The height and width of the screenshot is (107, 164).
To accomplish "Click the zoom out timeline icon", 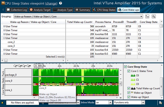I will [x=24, y=66].
